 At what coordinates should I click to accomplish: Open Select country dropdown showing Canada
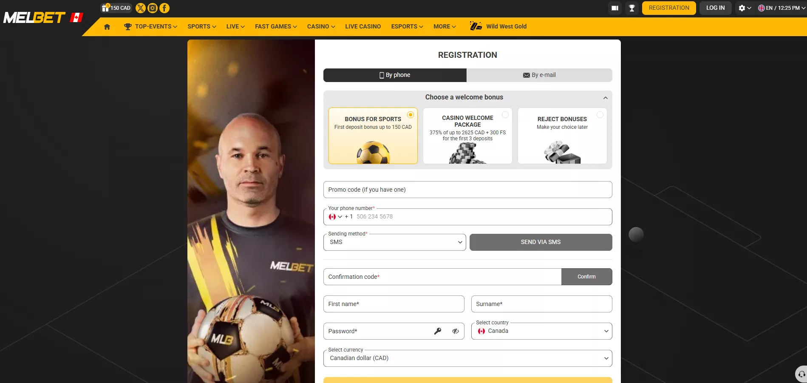click(541, 331)
